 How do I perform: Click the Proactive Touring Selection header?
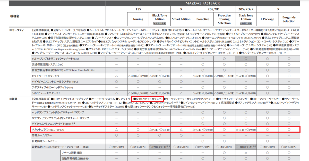(224, 19)
